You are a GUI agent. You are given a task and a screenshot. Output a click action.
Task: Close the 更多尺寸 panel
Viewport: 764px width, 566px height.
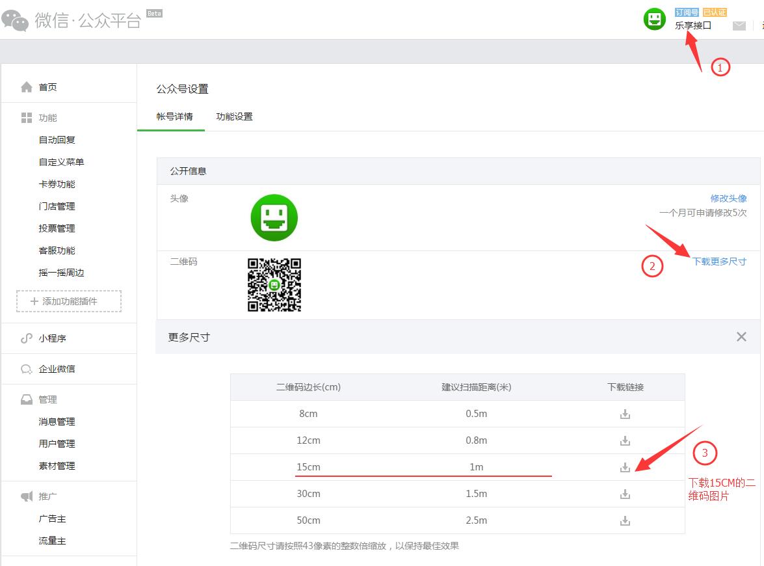tap(741, 337)
